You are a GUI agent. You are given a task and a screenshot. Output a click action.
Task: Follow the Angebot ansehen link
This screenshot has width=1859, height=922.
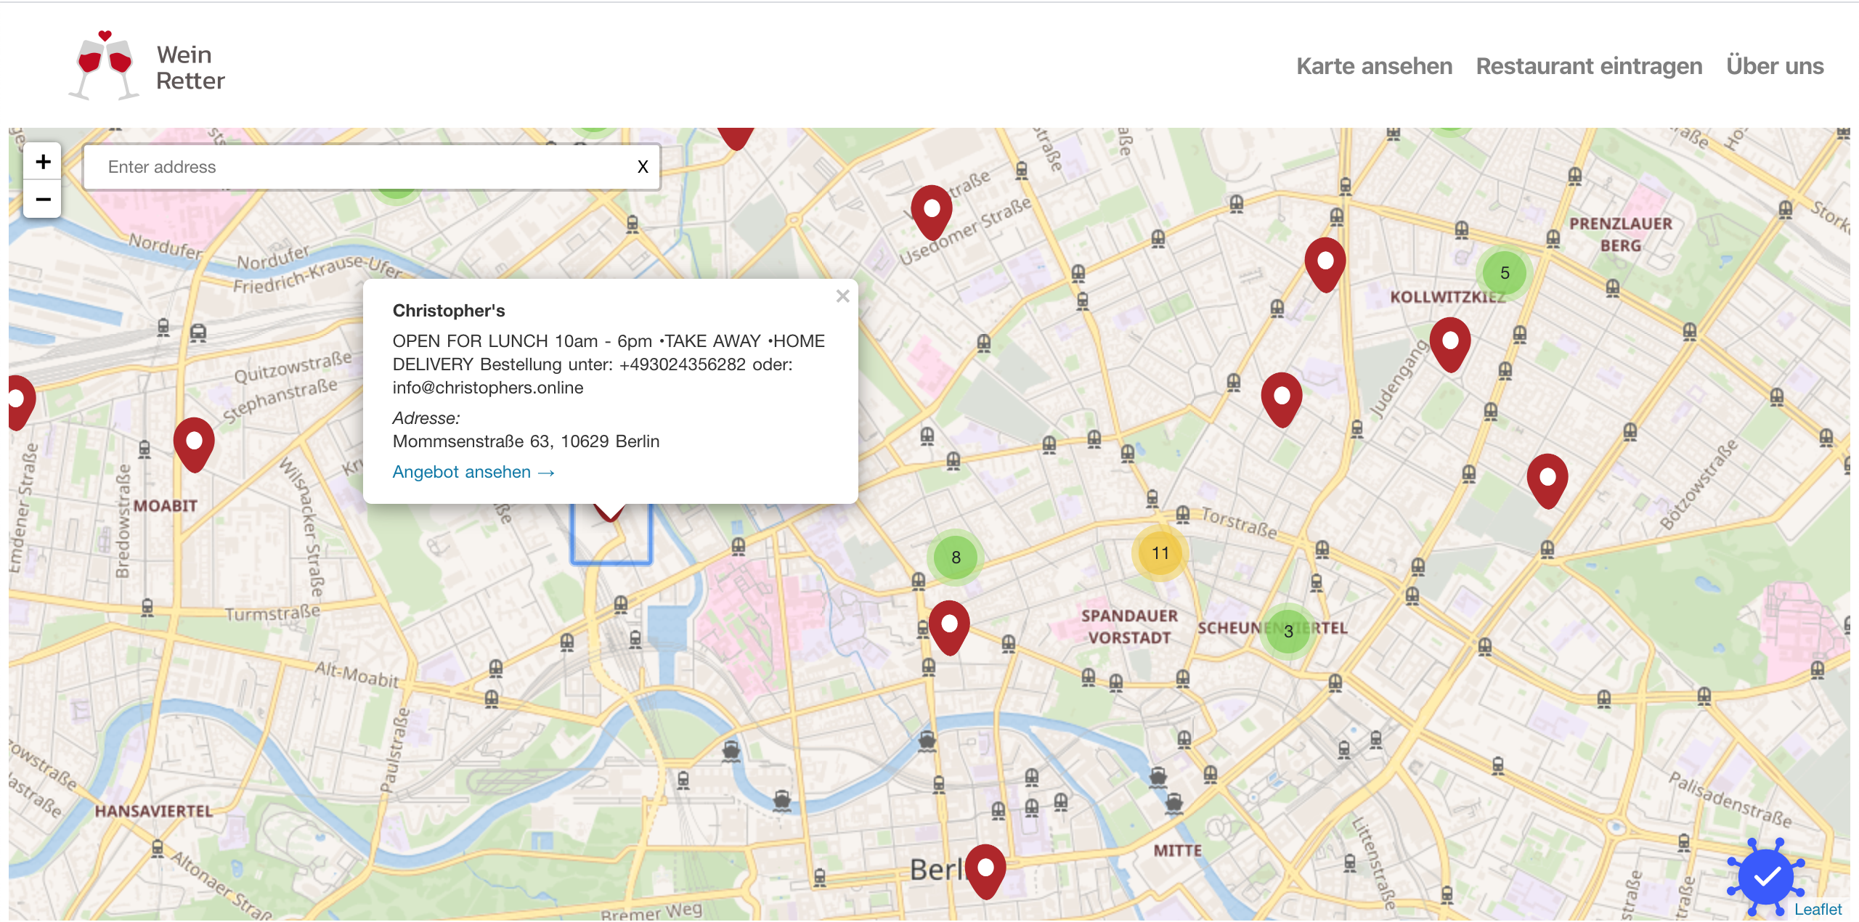tap(473, 472)
